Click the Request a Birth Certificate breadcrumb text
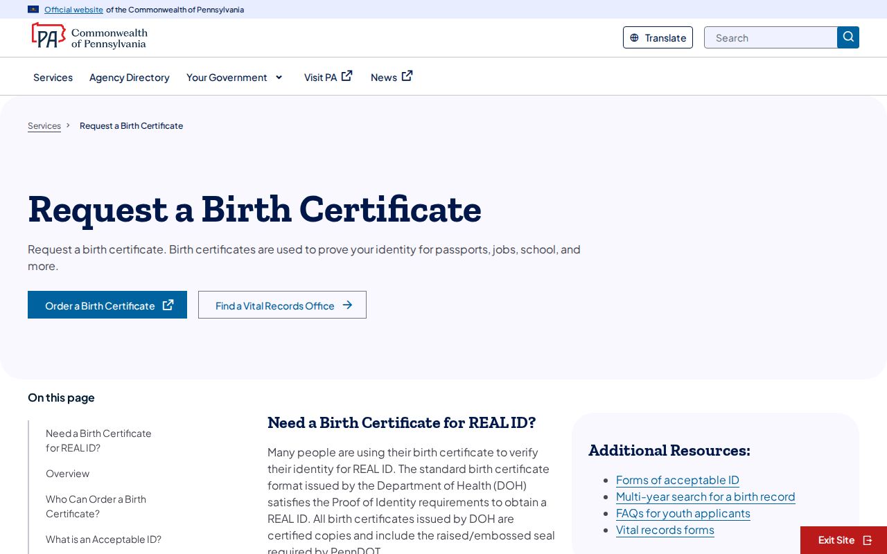 pyautogui.click(x=131, y=125)
